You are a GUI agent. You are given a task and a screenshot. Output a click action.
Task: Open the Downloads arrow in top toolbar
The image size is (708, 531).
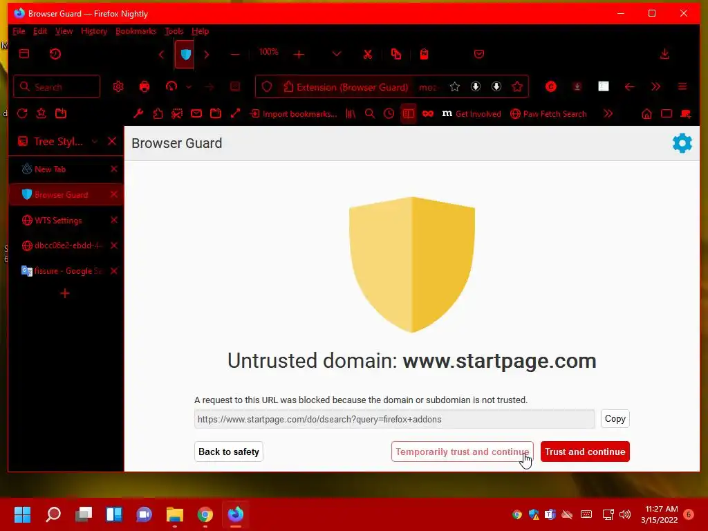(x=664, y=54)
